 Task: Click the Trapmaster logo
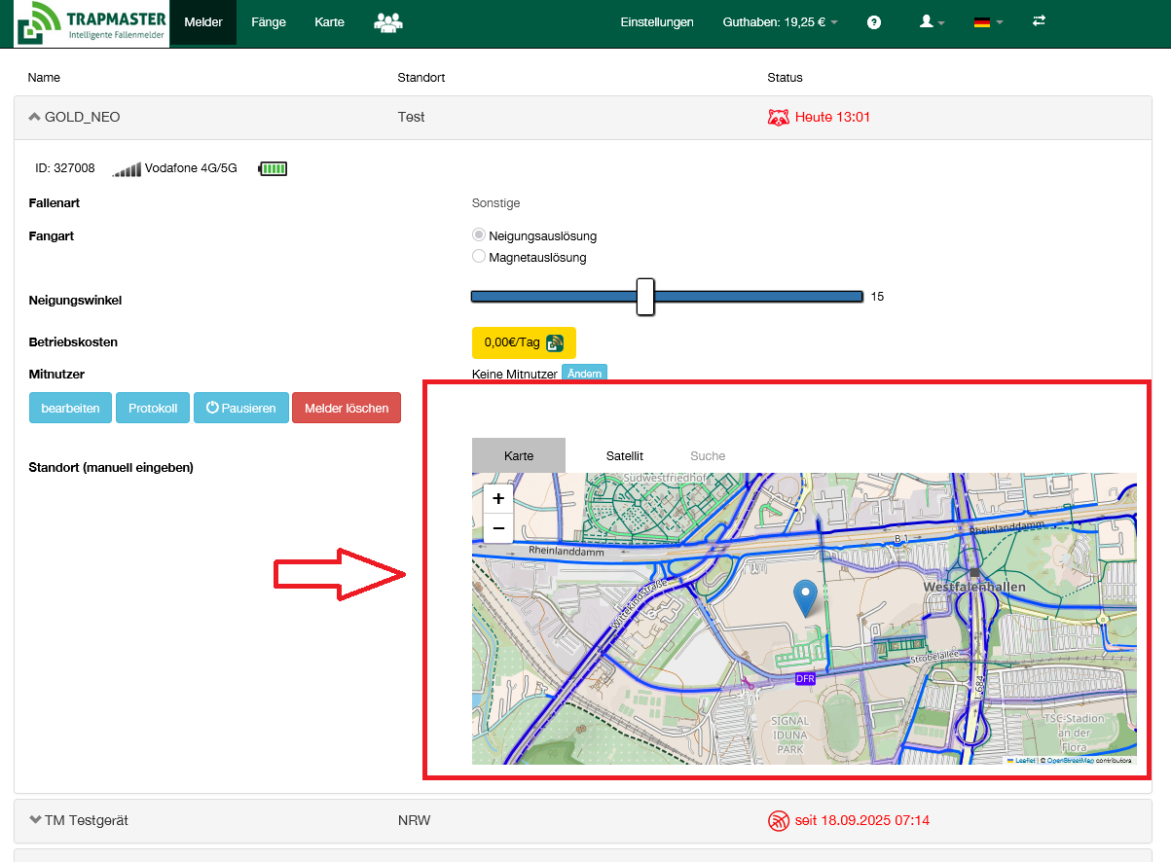point(91,23)
